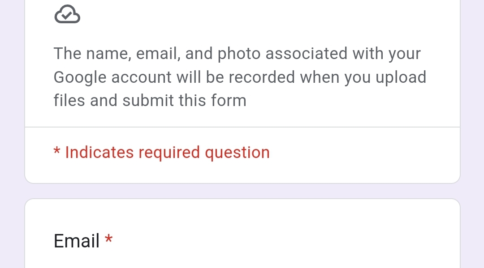Click the lavender background left of the cards
Screen dimensions: 484x268
12,134
